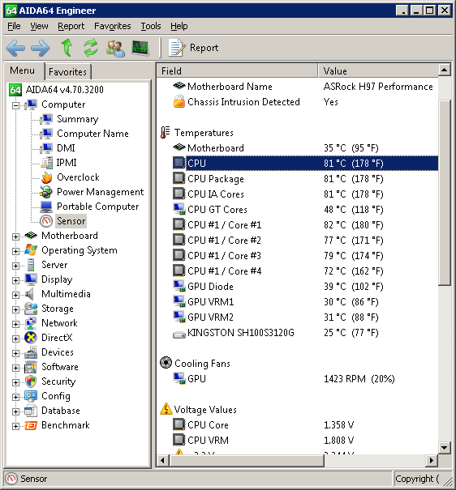Click the Storage drives icon

(31, 309)
